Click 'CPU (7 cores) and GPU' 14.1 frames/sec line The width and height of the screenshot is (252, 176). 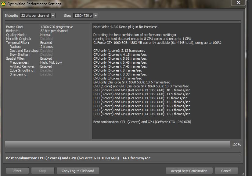point(142,110)
